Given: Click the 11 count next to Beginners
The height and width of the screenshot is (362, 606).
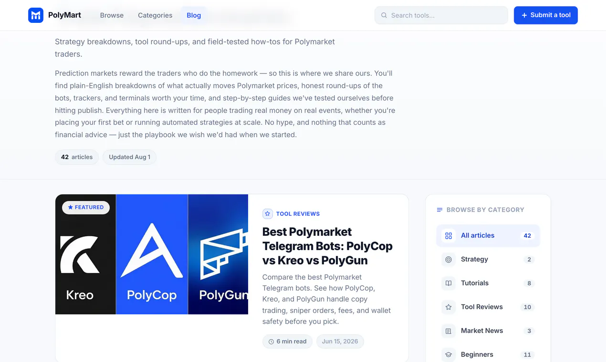Looking at the screenshot, I should click(527, 355).
